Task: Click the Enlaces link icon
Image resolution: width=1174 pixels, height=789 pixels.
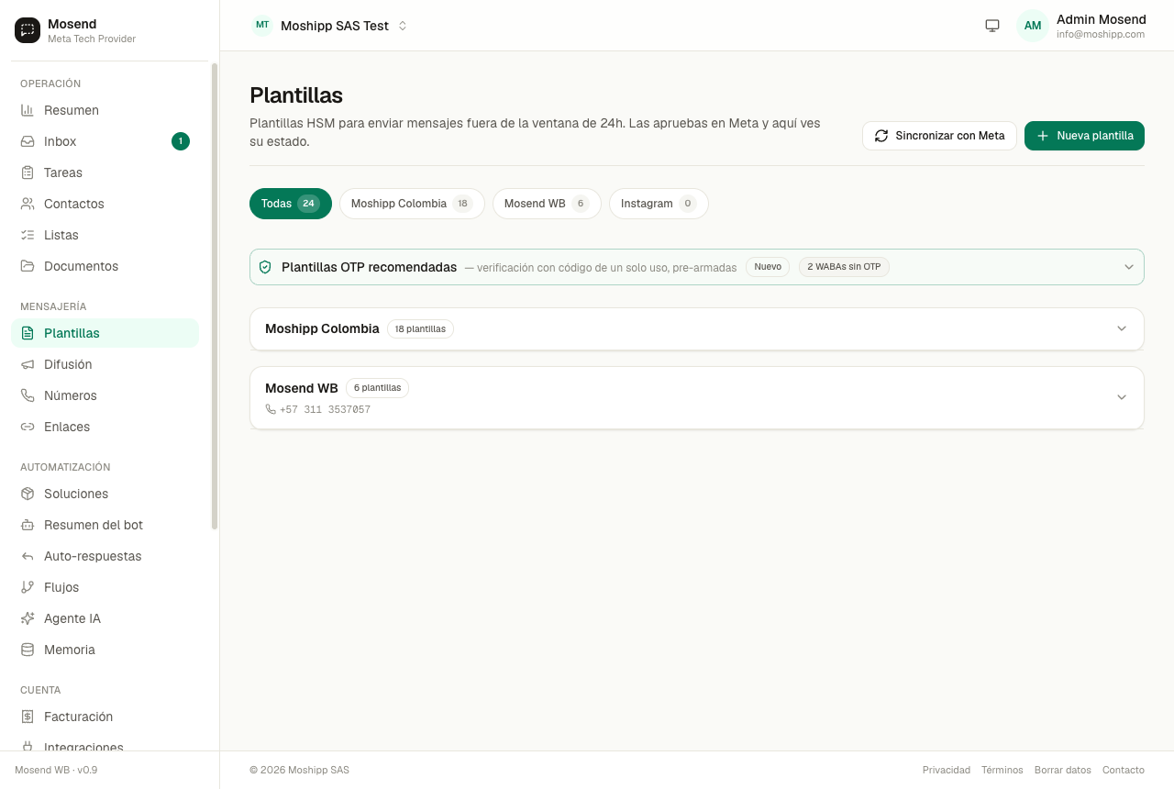Action: coord(28,427)
